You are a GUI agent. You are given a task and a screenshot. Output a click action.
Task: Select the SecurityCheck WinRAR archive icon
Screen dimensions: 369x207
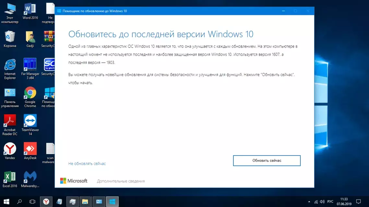(x=48, y=39)
